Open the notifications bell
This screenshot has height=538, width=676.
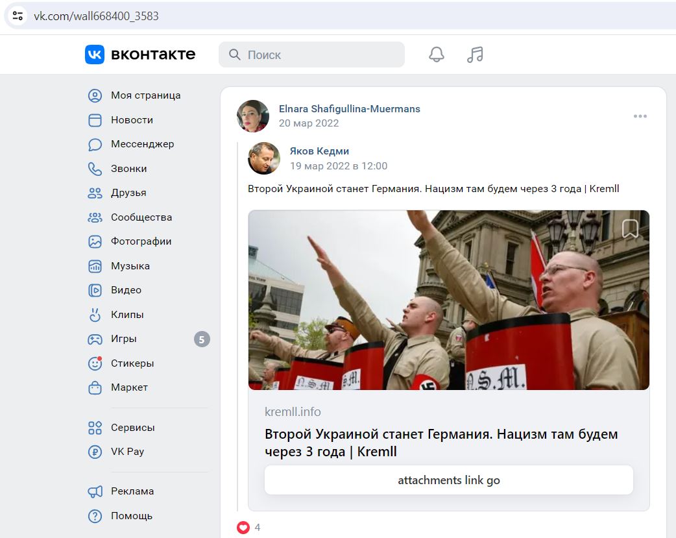[437, 55]
